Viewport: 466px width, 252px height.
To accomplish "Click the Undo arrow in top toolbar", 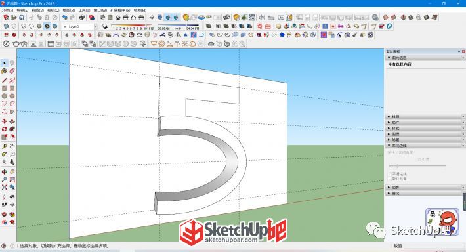I will pyautogui.click(x=64, y=18).
